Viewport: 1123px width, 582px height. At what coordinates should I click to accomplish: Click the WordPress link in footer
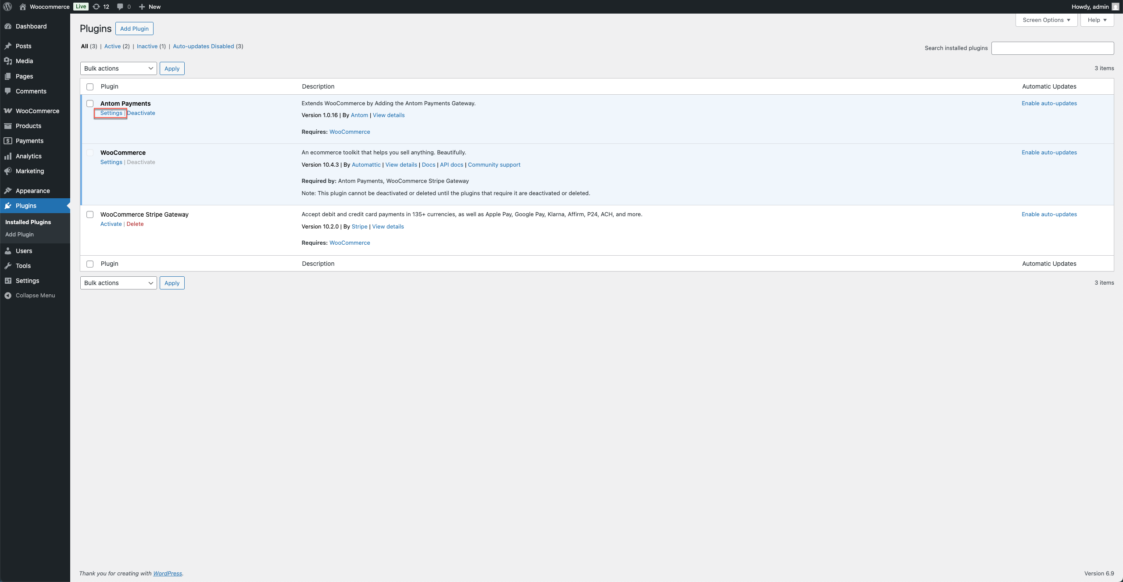[168, 574]
